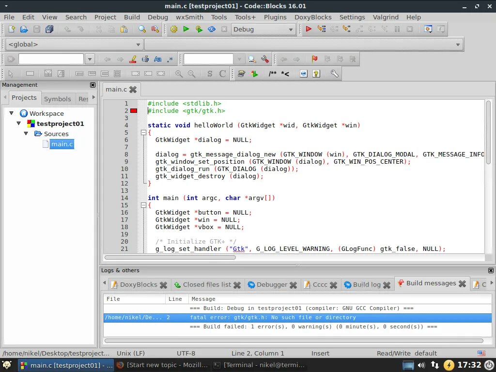Start debugging with the red arrow icon
The width and height of the screenshot is (496, 372).
coord(309,29)
